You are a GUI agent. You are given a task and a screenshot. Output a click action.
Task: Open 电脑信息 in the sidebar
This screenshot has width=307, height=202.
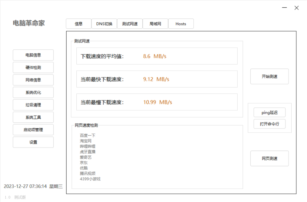point(33,55)
